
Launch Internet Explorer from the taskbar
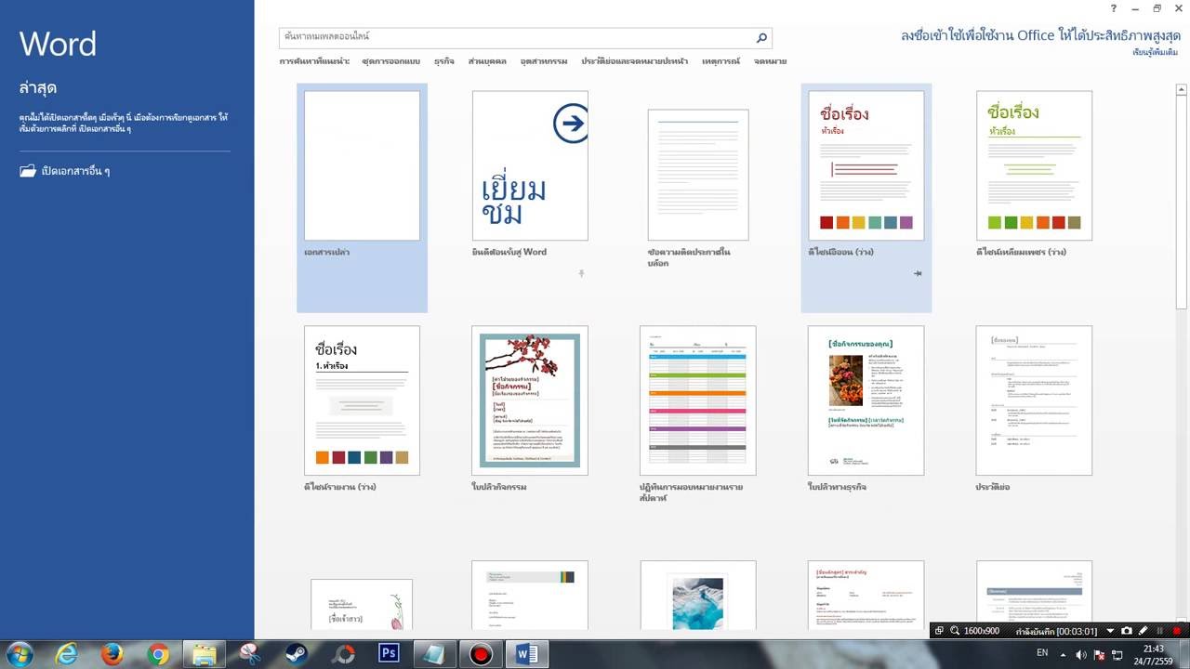click(x=66, y=654)
